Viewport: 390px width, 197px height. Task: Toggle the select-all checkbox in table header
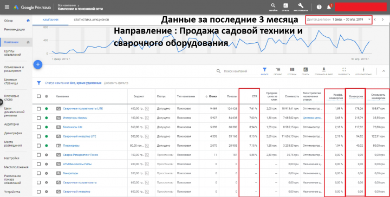pos(38,96)
